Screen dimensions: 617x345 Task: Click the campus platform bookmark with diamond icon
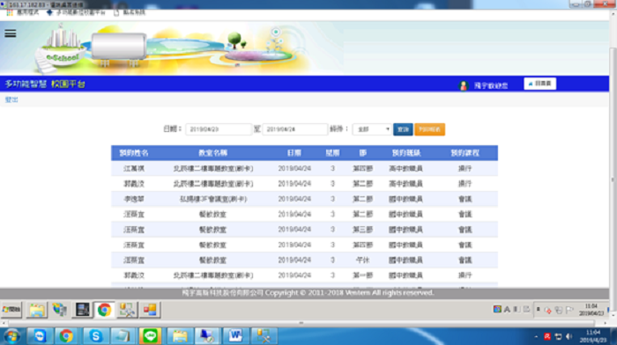click(77, 12)
